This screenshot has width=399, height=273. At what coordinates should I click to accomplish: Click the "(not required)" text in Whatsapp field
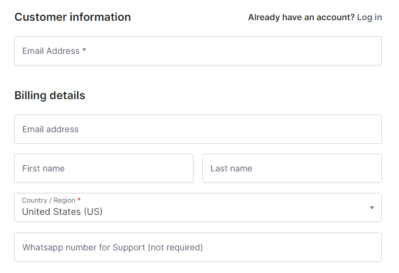(x=175, y=247)
